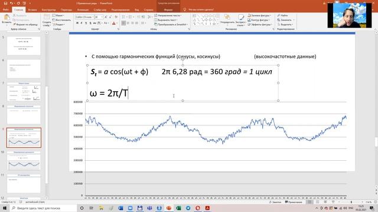This screenshot has width=378, height=212.
Task: Toggle strikethrough formatting
Action: (x=94, y=23)
